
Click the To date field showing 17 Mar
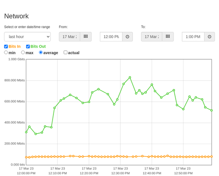pyautogui.click(x=152, y=37)
